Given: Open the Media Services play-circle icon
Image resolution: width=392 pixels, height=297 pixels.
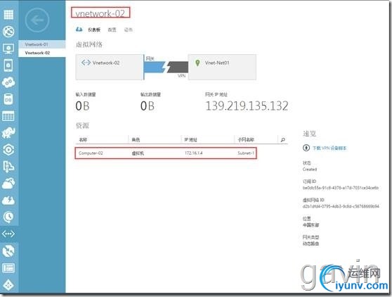Looking at the screenshot, I should click(x=8, y=150).
